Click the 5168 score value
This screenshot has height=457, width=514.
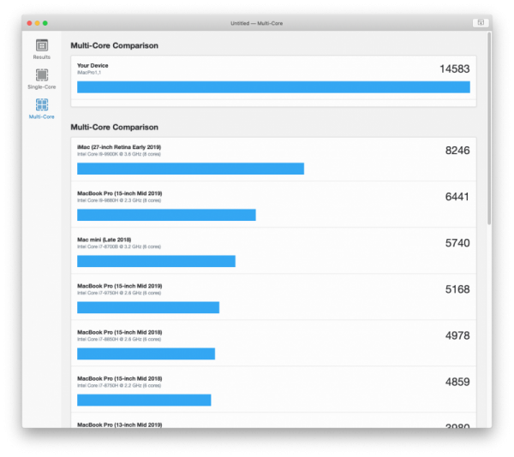(457, 289)
